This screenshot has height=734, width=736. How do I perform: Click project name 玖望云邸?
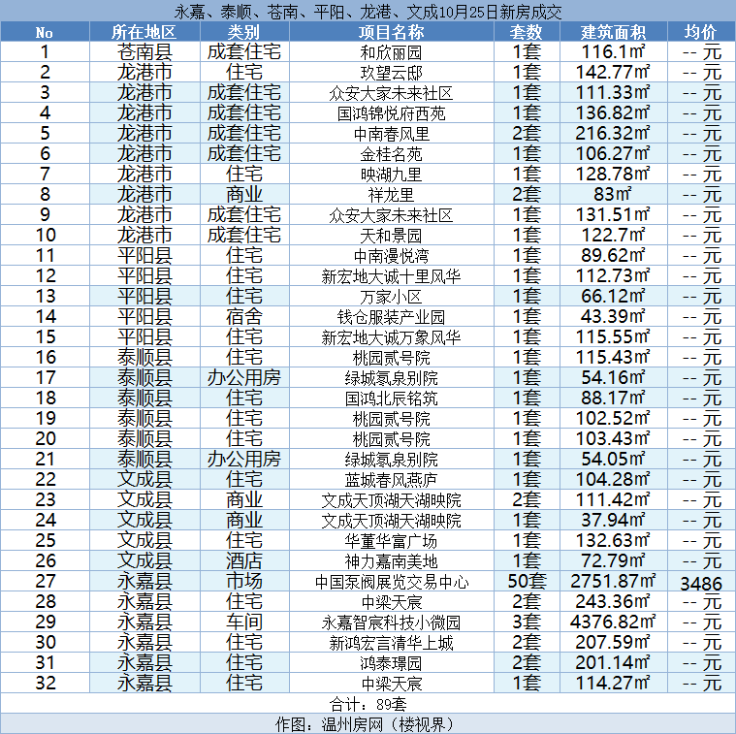coord(391,73)
